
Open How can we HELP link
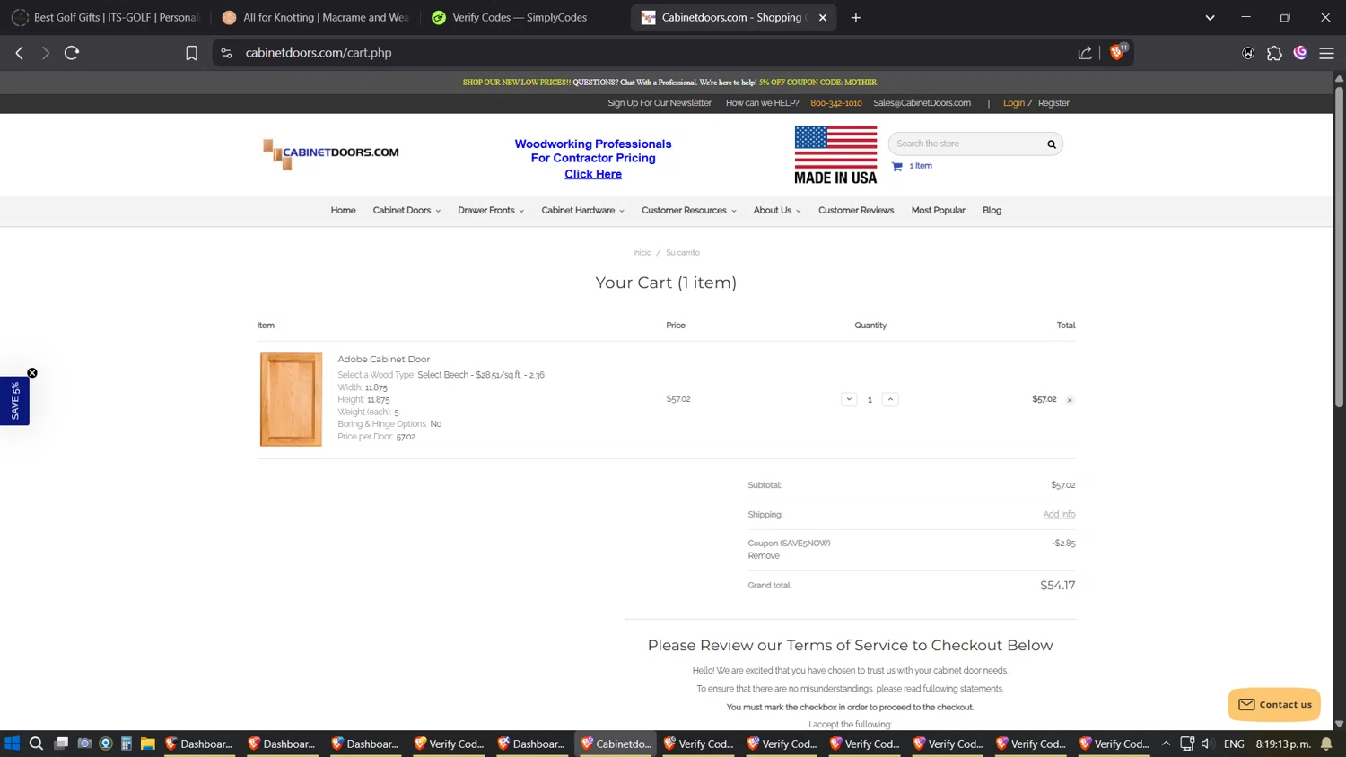[x=762, y=103]
